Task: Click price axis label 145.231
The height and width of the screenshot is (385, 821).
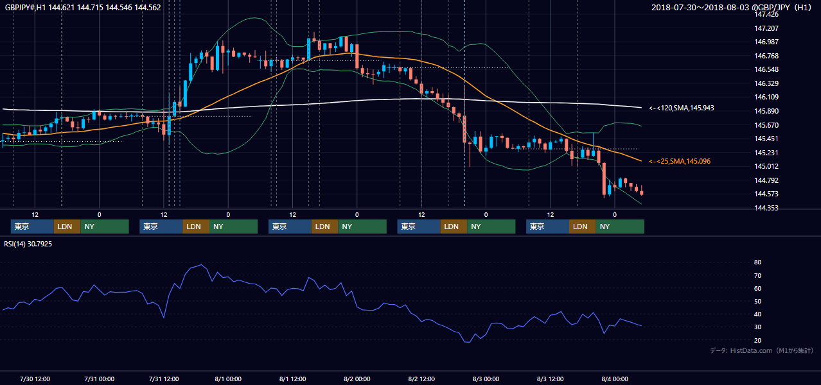Action: pyautogui.click(x=766, y=153)
